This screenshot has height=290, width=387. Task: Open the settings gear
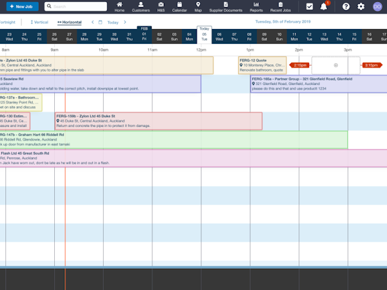[x=361, y=6]
